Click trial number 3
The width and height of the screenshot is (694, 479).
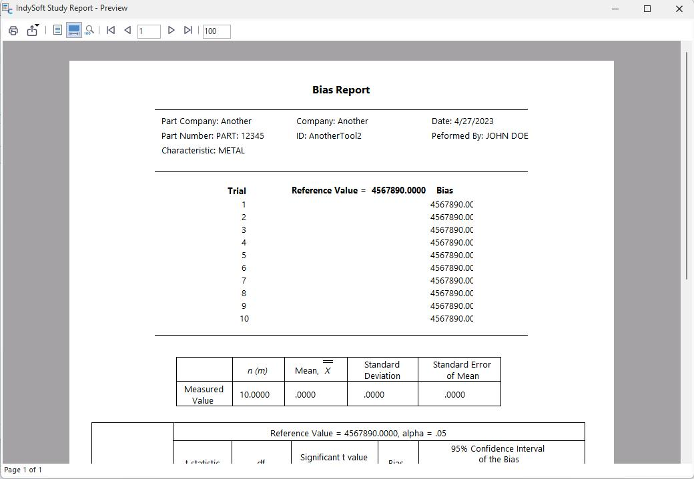click(x=244, y=230)
